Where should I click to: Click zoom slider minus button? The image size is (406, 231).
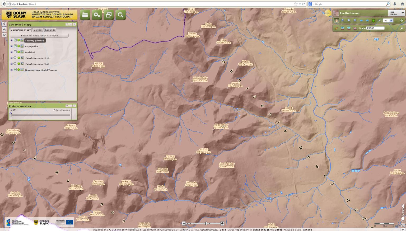[184, 224]
